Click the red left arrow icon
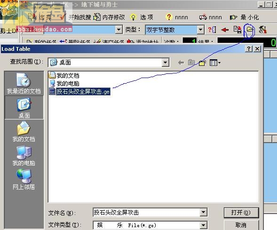Image resolution: width=277 pixels, height=230 pixels. (x=225, y=30)
